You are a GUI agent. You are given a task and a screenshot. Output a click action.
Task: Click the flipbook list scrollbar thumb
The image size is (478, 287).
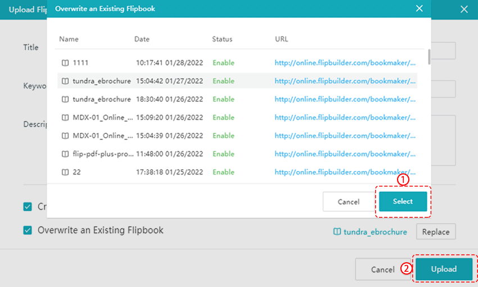429,57
